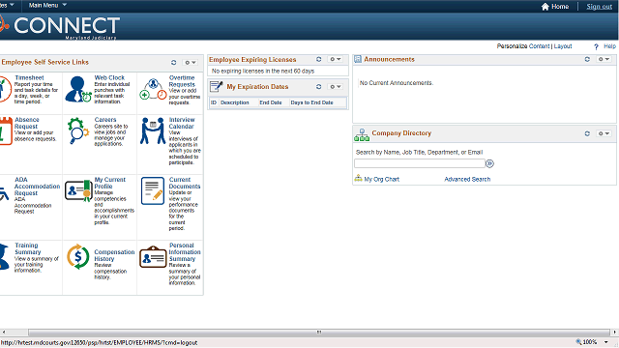619x348 pixels.
Task: Open Advanced Search in Company Directory
Action: 467,179
